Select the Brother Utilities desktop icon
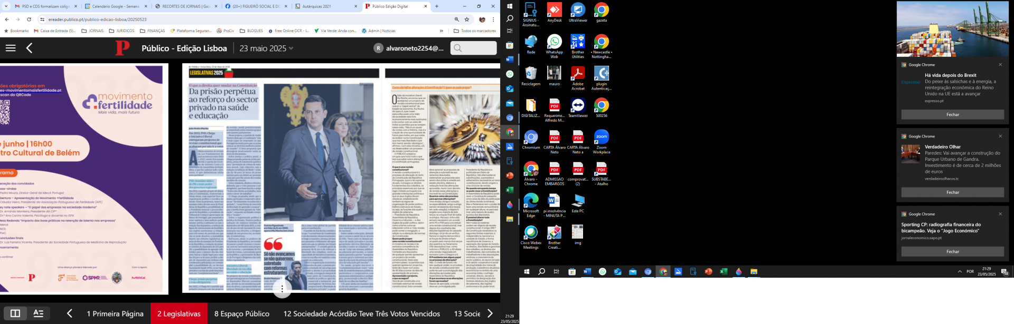1014x324 pixels. 578,46
